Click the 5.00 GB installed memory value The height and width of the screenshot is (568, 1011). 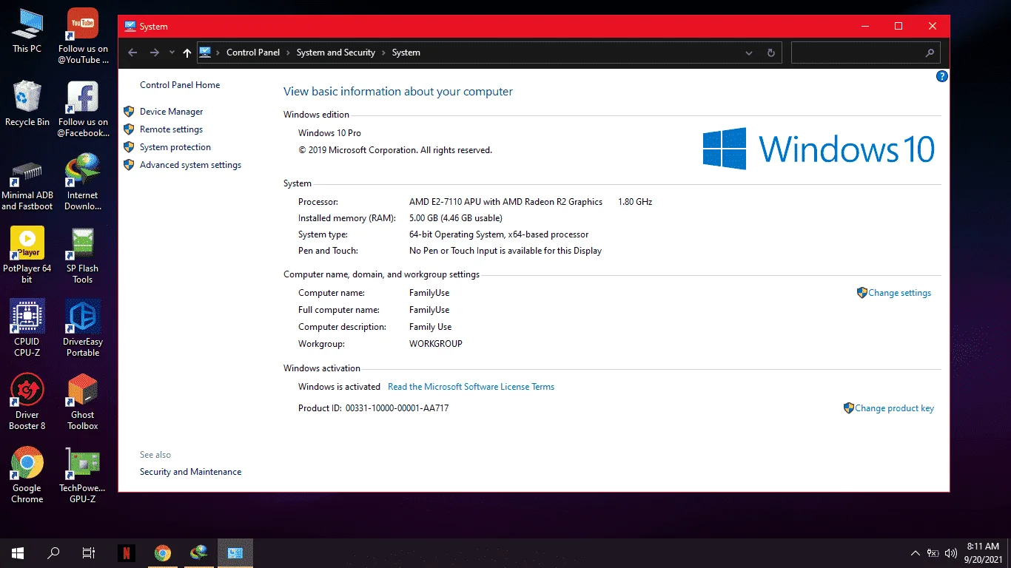(456, 218)
